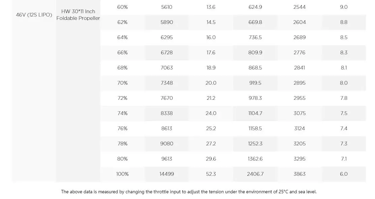Select the 919.5 power cell

[x=255, y=83]
